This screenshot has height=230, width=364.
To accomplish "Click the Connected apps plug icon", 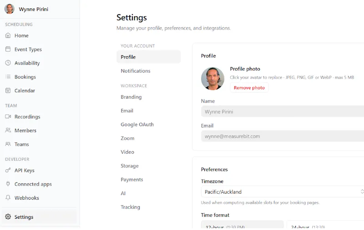I will (8, 184).
